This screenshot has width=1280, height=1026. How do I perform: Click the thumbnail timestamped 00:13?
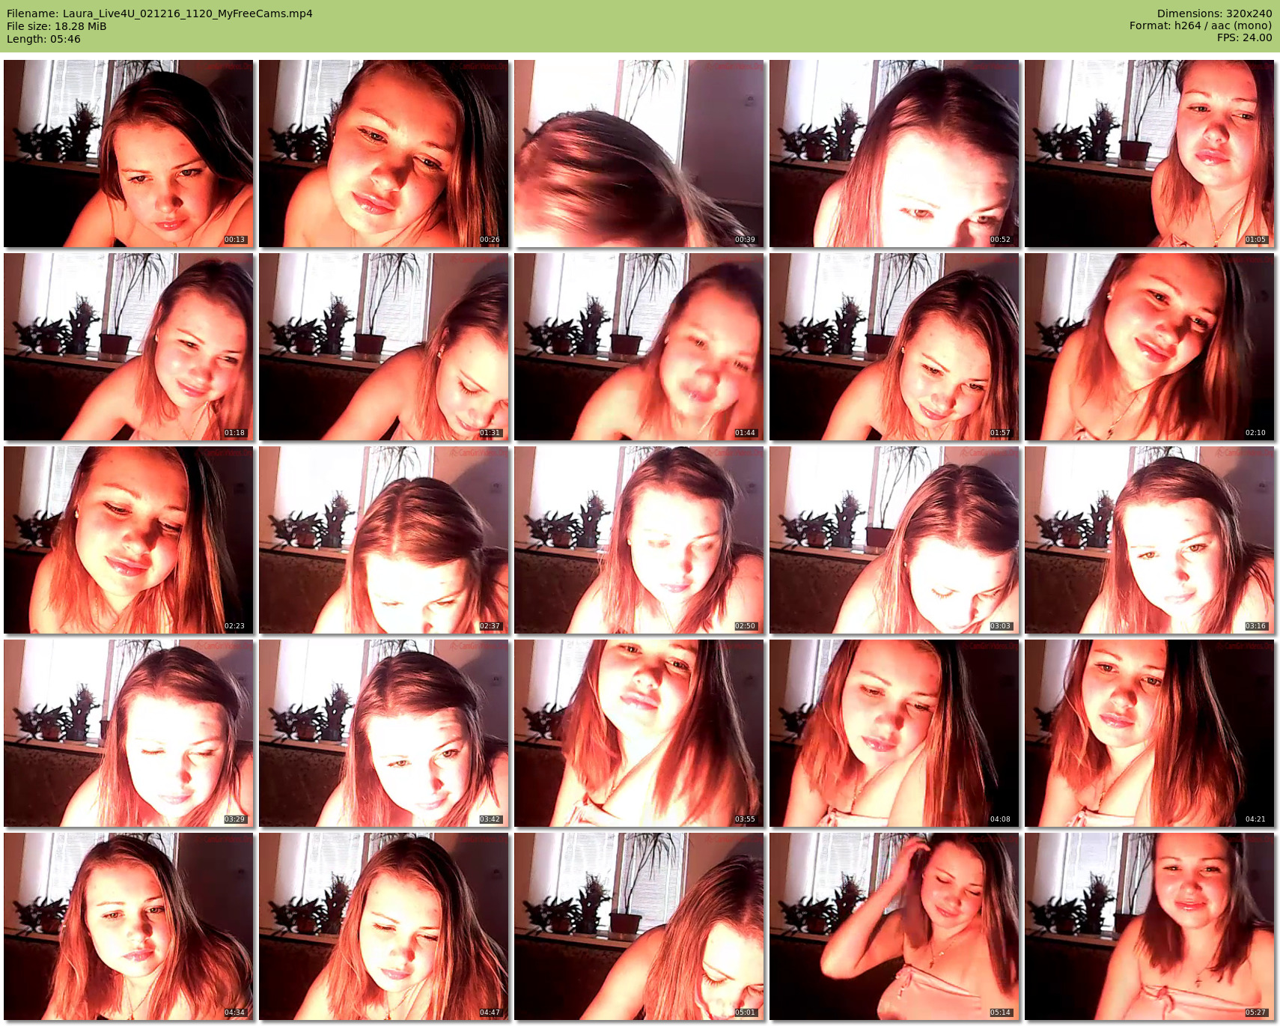coord(129,154)
